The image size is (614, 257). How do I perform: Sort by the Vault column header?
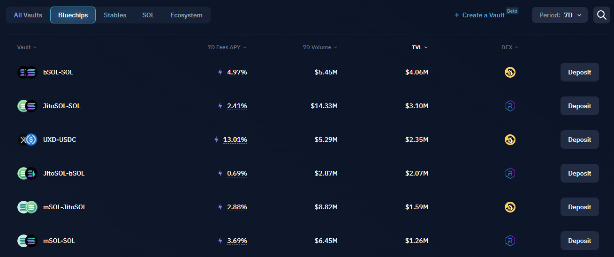pyautogui.click(x=27, y=47)
